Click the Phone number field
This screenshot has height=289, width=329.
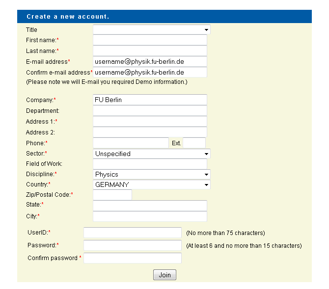coord(131,143)
